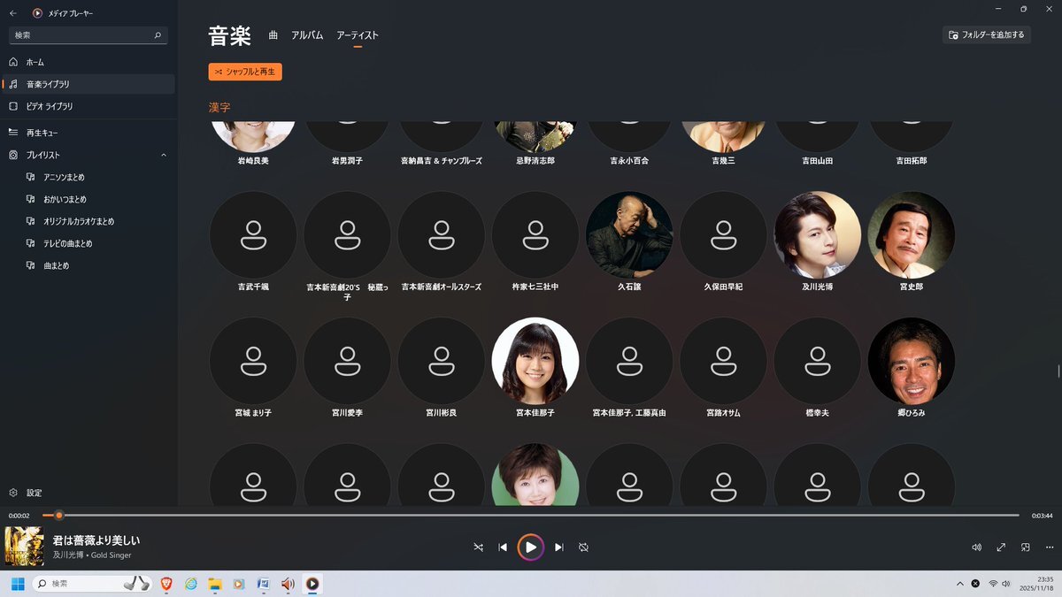This screenshot has height=597, width=1062.
Task: Click the search magnifier icon in sidebar
Action: [x=158, y=35]
